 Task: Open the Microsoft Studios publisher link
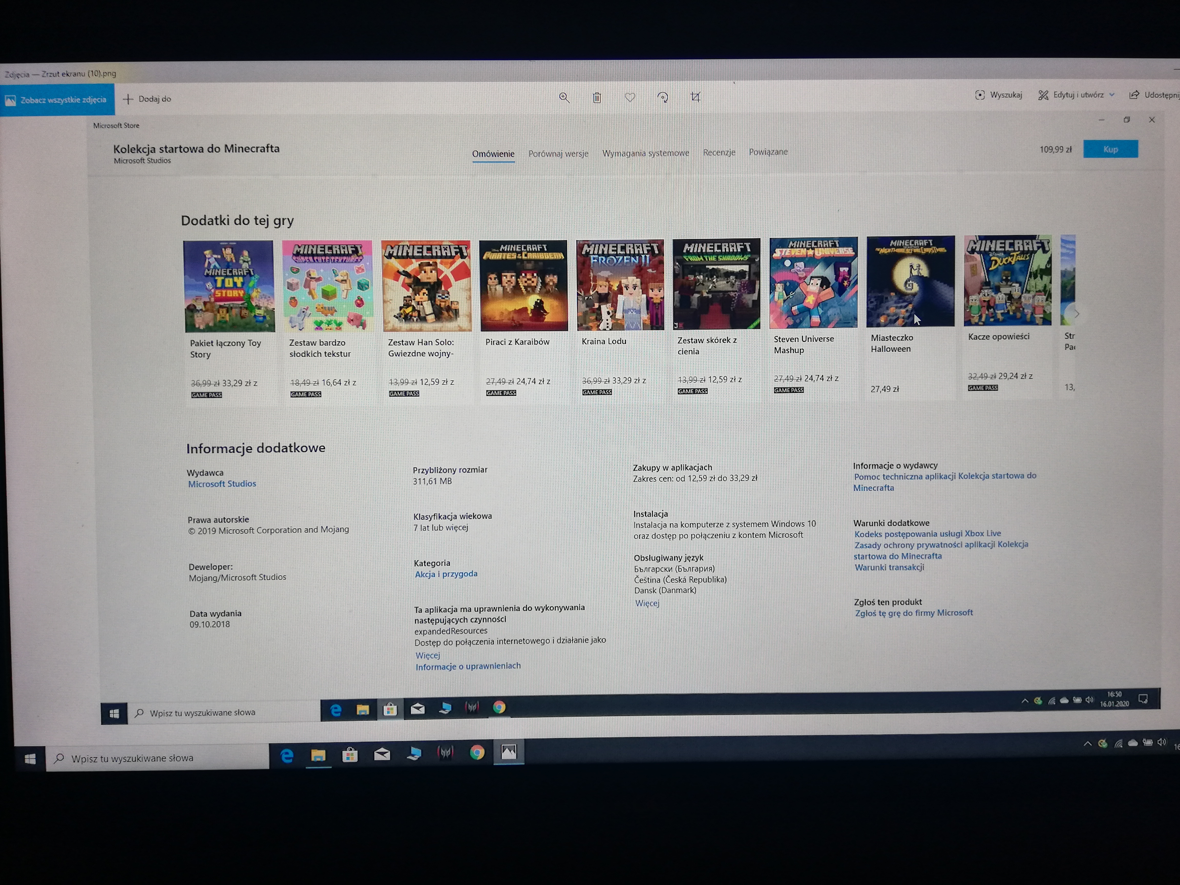click(x=222, y=484)
